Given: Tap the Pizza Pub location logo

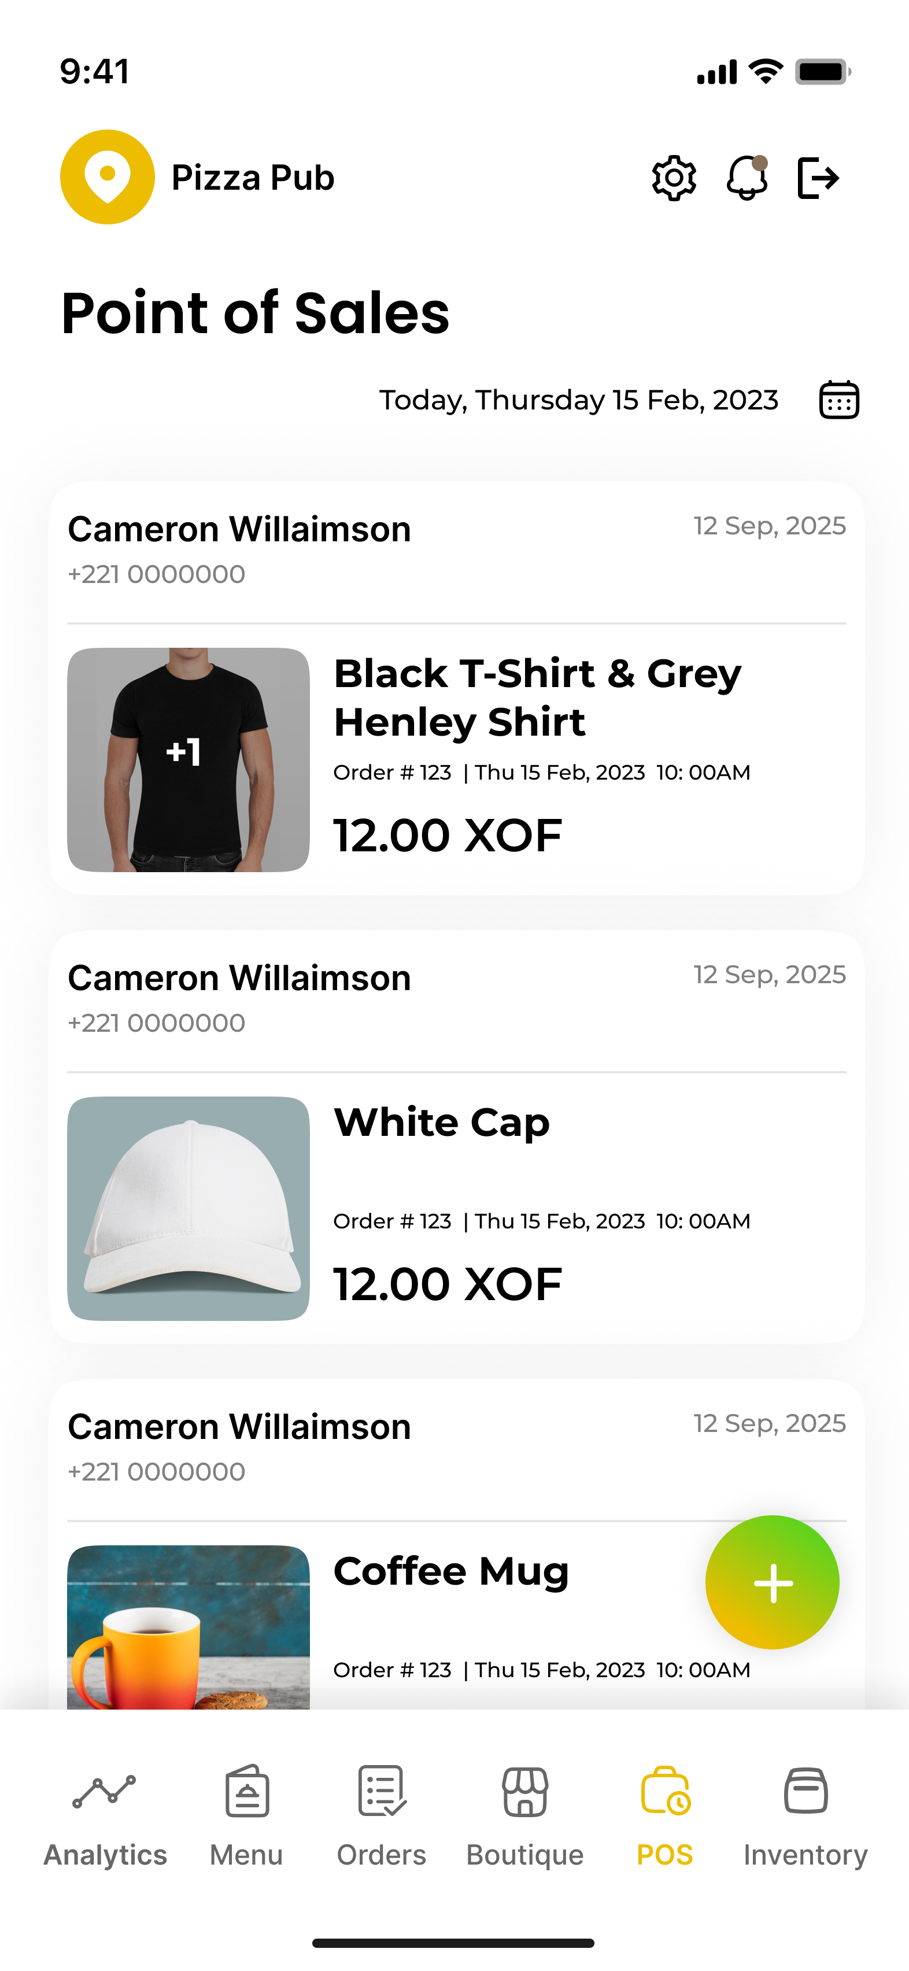Looking at the screenshot, I should coord(107,177).
